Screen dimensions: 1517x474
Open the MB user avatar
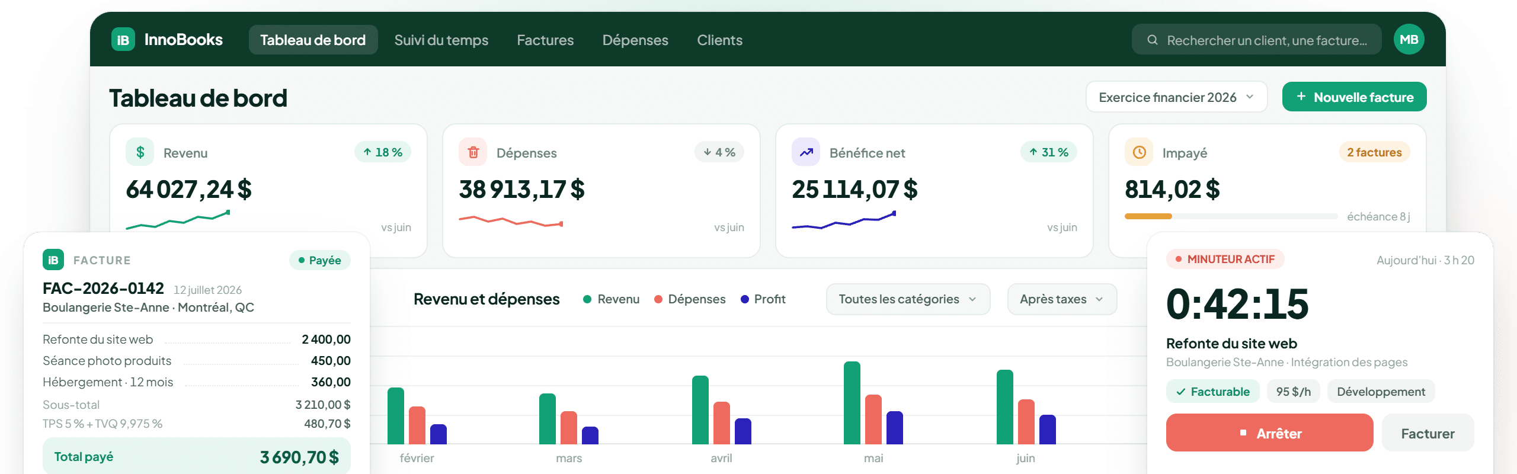click(1409, 40)
